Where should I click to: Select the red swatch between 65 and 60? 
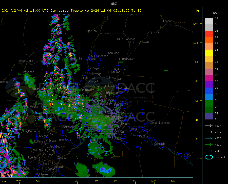pyautogui.click(x=209, y=34)
